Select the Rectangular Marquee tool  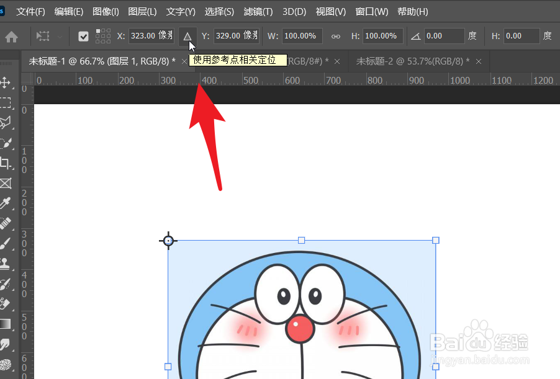coord(6,103)
